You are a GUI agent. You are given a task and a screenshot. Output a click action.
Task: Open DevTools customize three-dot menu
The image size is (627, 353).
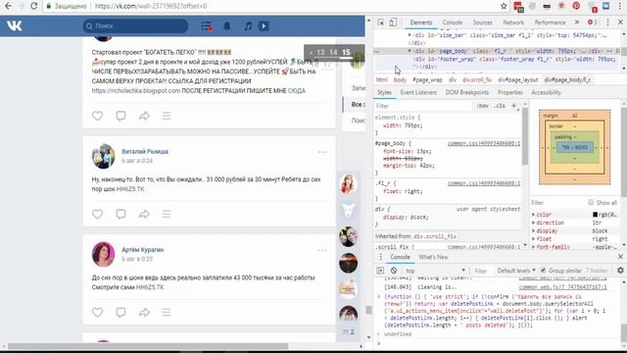click(607, 23)
